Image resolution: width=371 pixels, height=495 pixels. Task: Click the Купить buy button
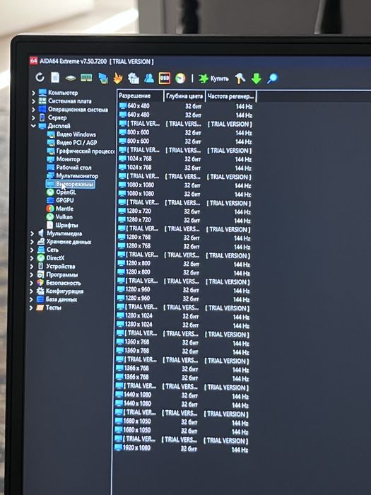(213, 78)
